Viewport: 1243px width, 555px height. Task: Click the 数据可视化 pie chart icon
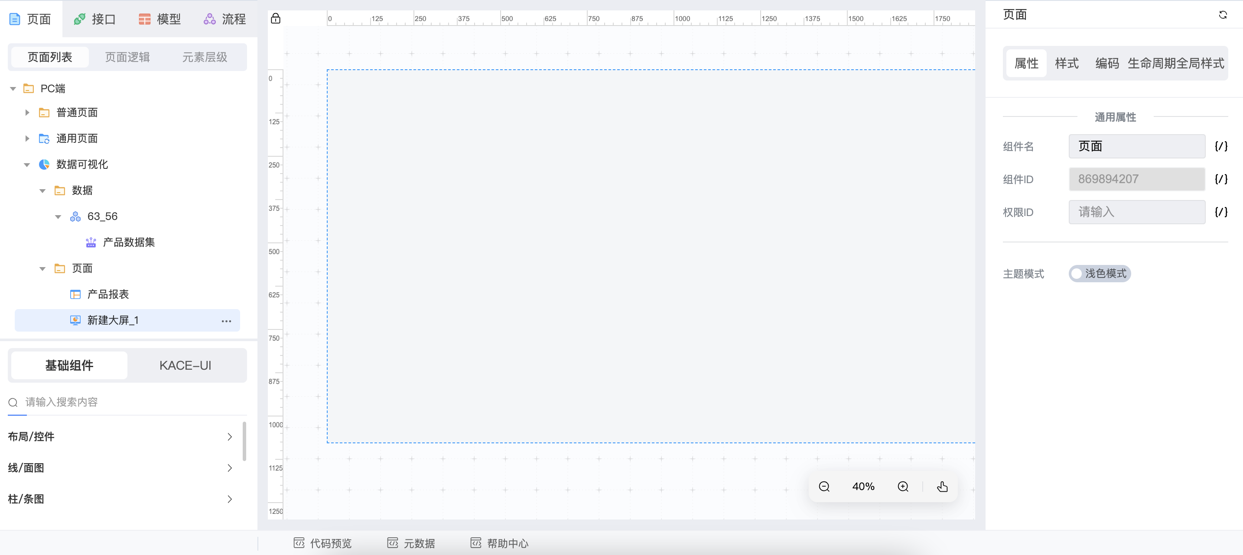click(44, 165)
